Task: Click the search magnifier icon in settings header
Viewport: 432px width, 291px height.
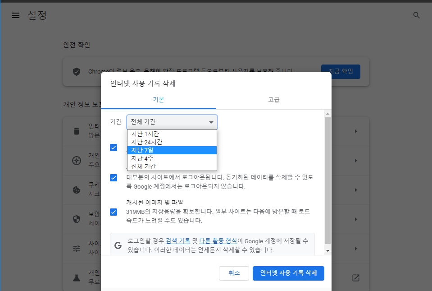Action: [x=416, y=15]
